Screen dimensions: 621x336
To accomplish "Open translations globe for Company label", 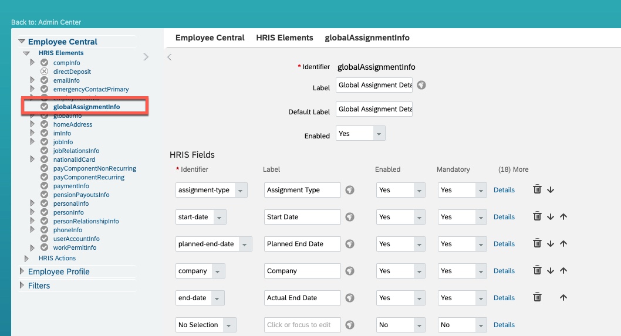I will tap(350, 271).
